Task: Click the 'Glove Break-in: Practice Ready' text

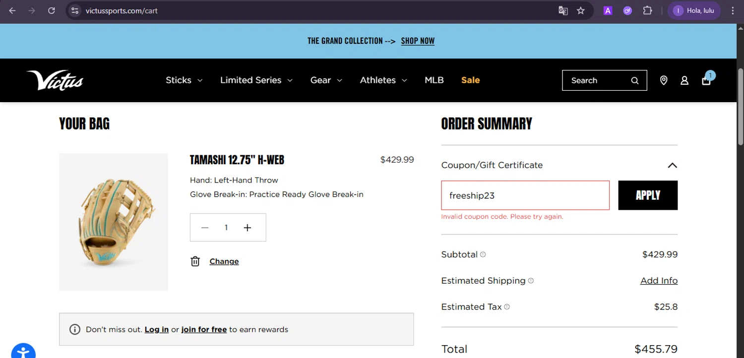Action: pyautogui.click(x=277, y=194)
